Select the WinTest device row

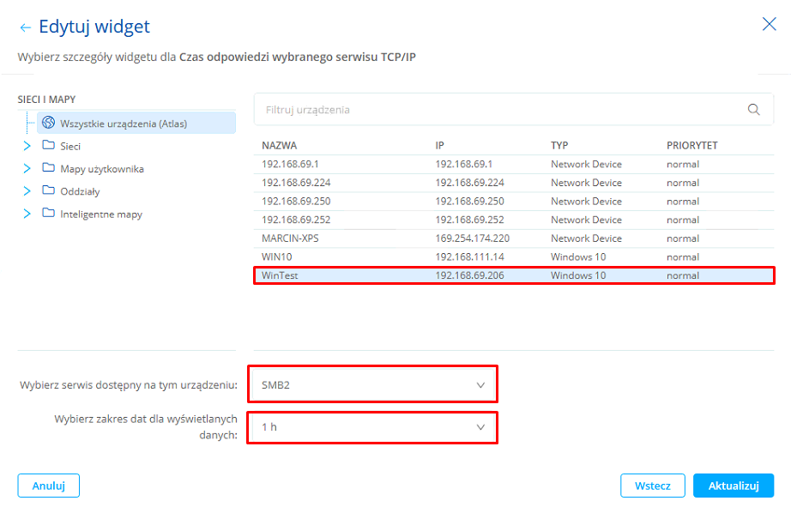click(513, 275)
